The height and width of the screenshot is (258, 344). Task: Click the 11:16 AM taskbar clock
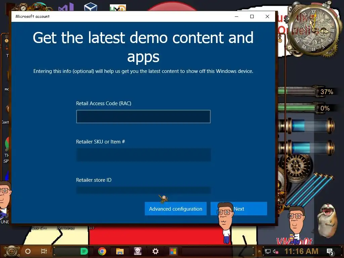[301, 251]
